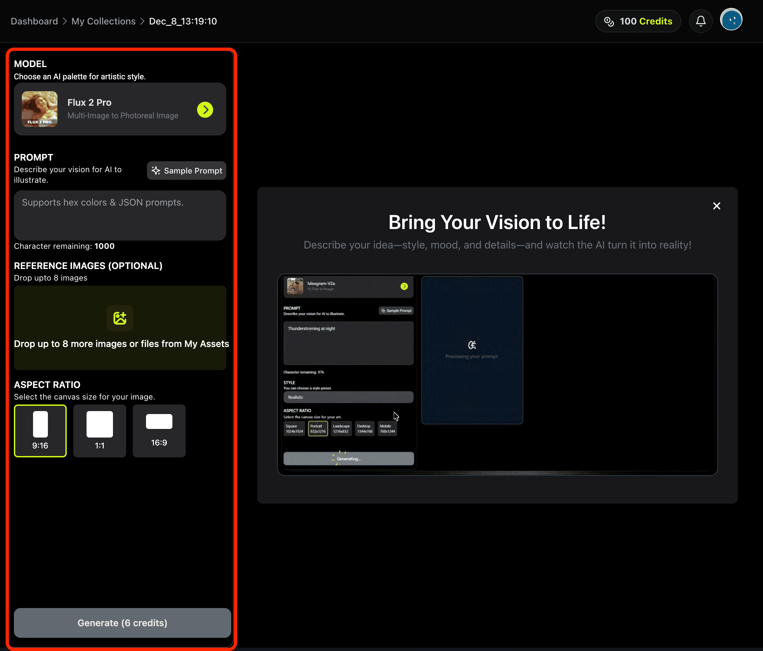Viewport: 763px width, 651px height.
Task: Select the 1:1 aspect ratio
Action: (x=99, y=431)
